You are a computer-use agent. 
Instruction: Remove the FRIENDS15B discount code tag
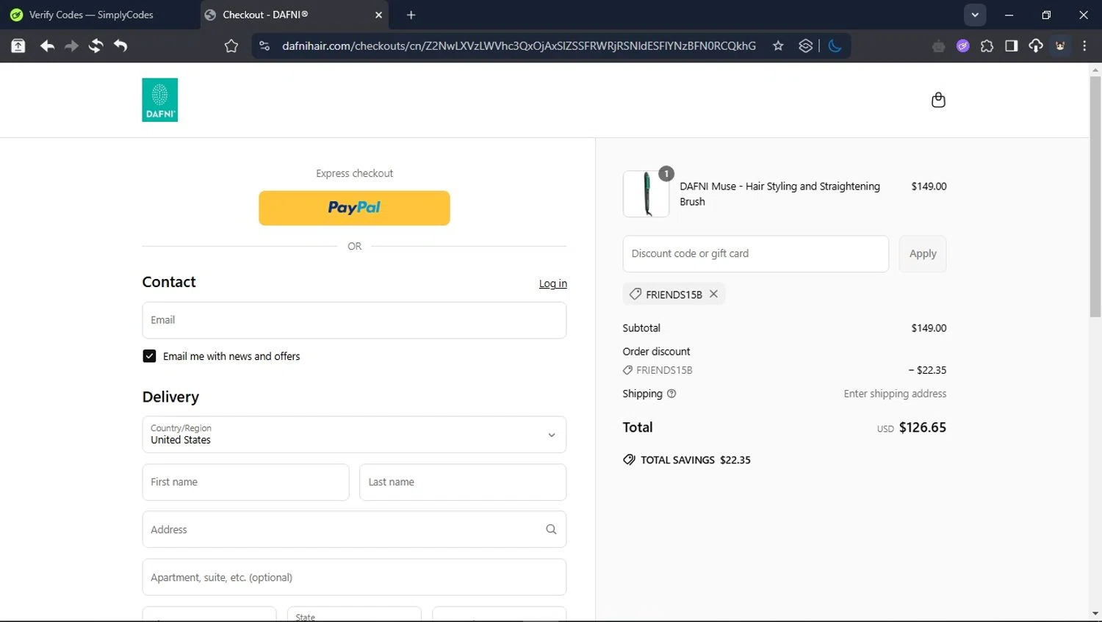(713, 294)
